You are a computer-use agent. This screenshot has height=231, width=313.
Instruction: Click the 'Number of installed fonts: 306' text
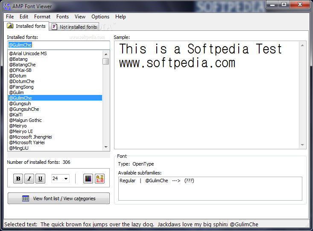point(38,162)
